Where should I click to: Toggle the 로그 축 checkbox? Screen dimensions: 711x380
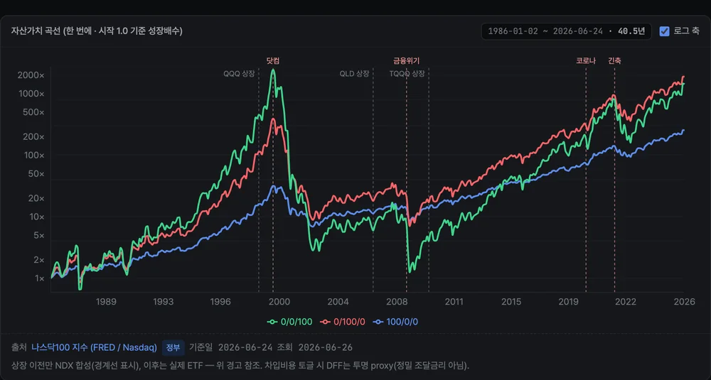tap(664, 31)
